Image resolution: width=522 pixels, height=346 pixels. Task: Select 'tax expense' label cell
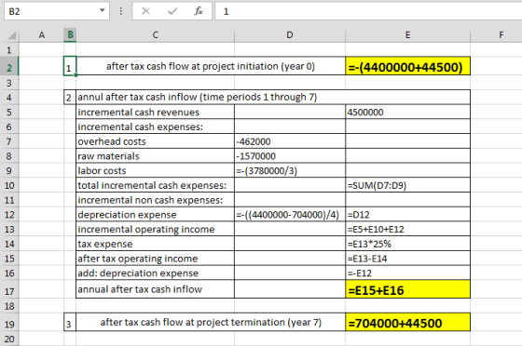[155, 244]
